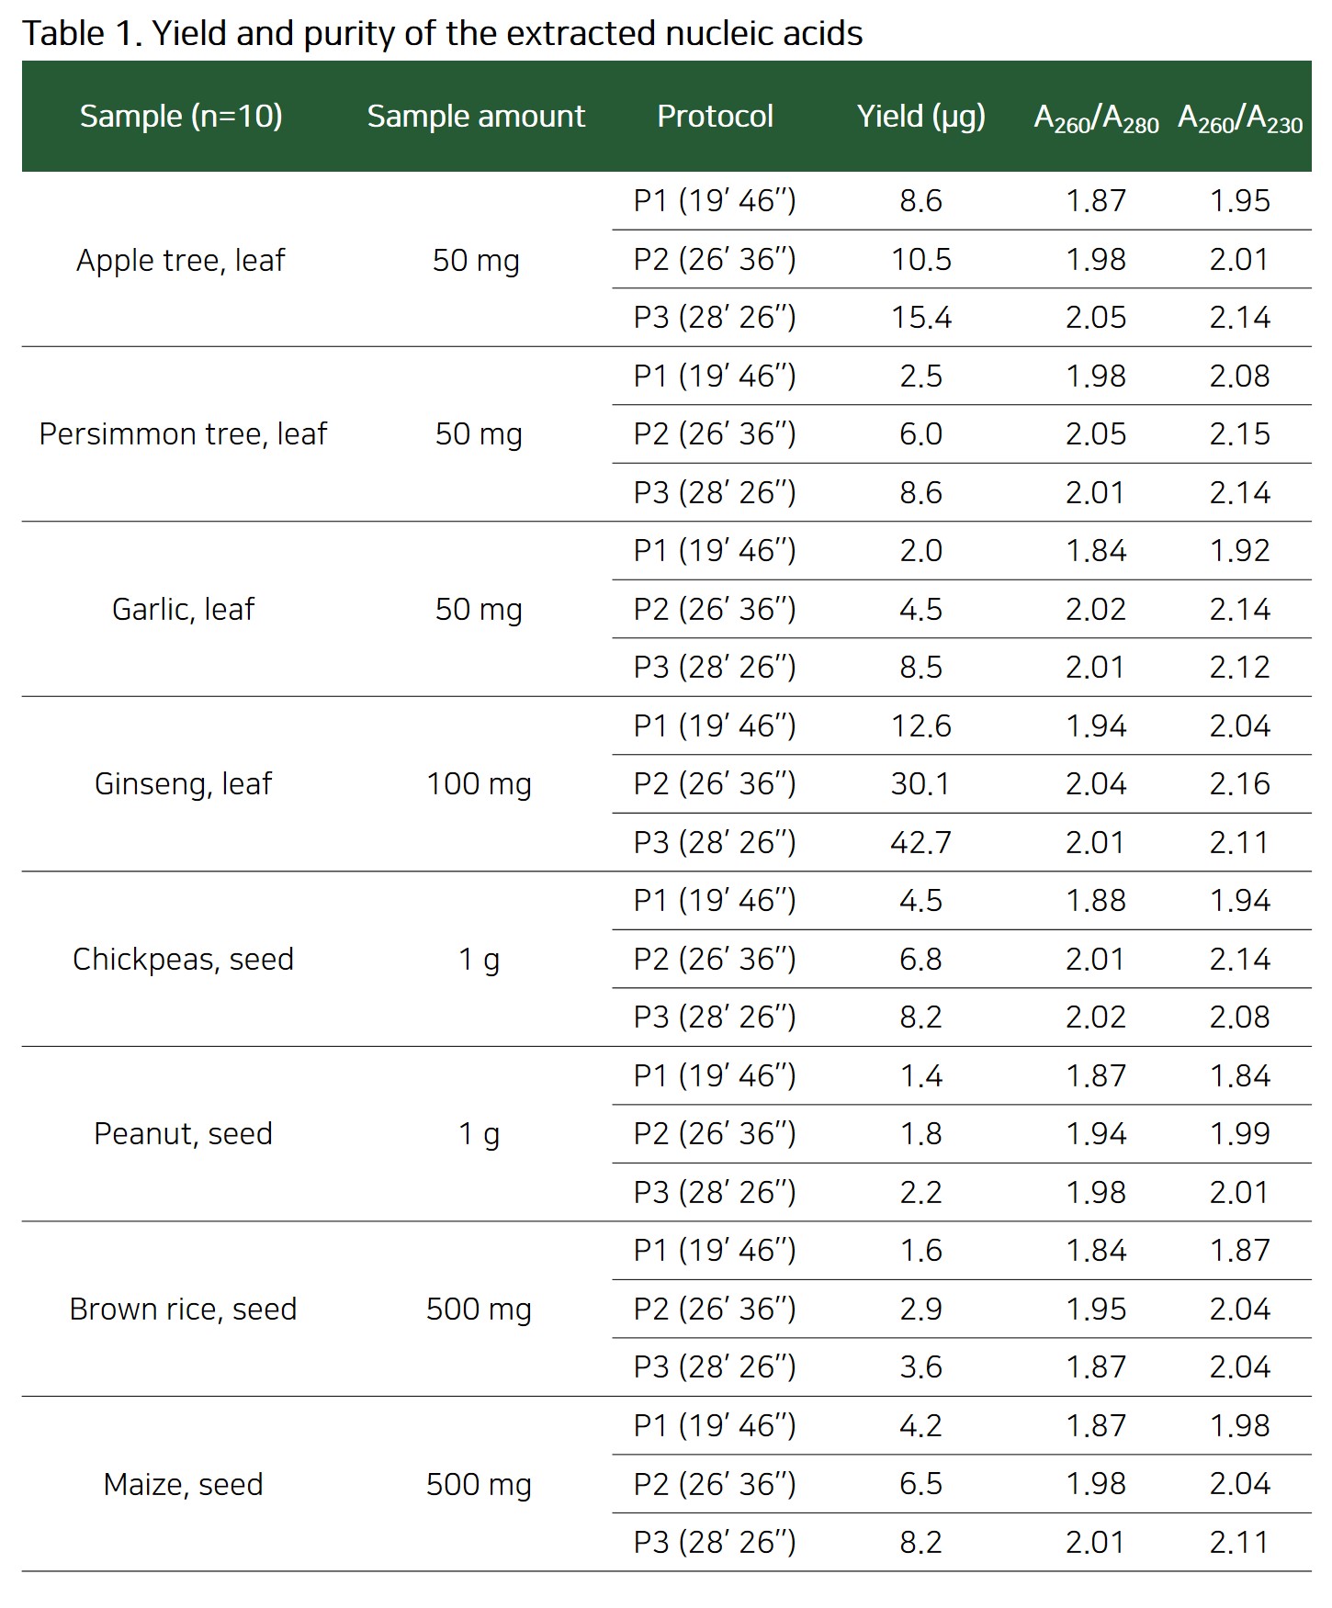
Task: Click the Maize, seed sample cell
Action: (x=183, y=1484)
